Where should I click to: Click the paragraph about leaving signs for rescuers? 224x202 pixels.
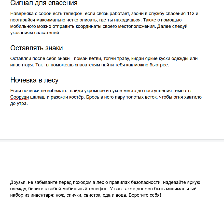tap(102, 61)
